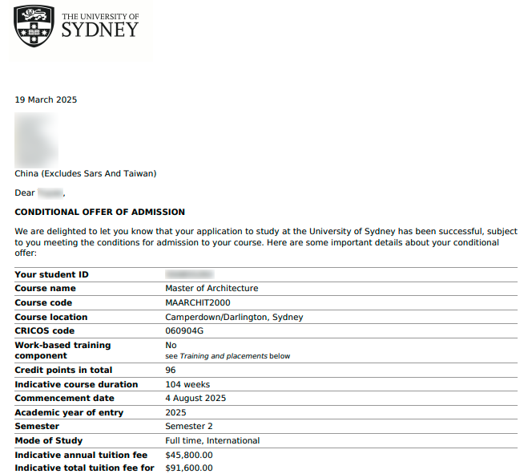Select the duration '104 weeks'

tap(187, 385)
